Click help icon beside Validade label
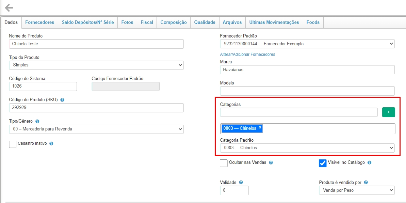 241,183
